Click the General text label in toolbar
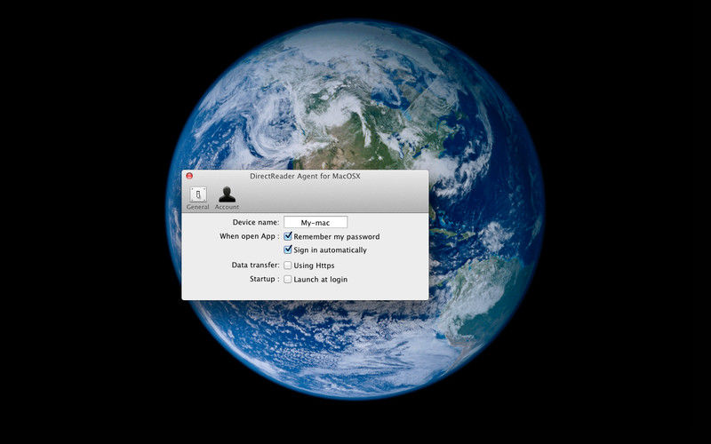 click(197, 207)
